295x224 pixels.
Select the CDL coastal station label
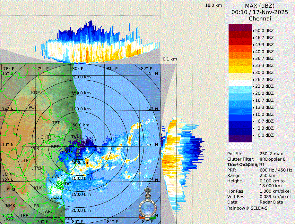(57, 197)
